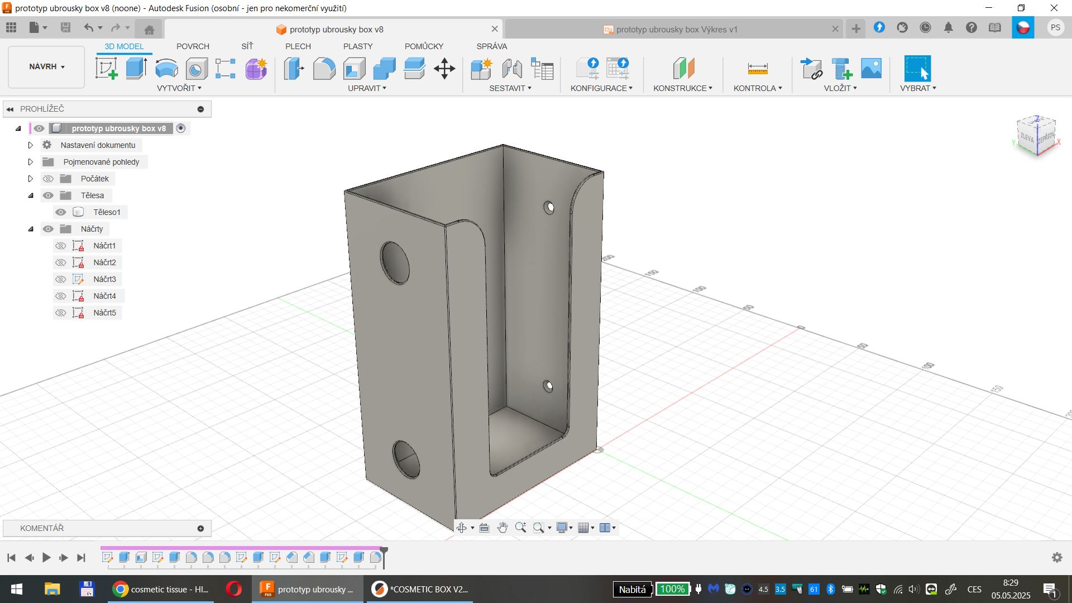
Task: Select the New Component tool
Action: pos(481,69)
